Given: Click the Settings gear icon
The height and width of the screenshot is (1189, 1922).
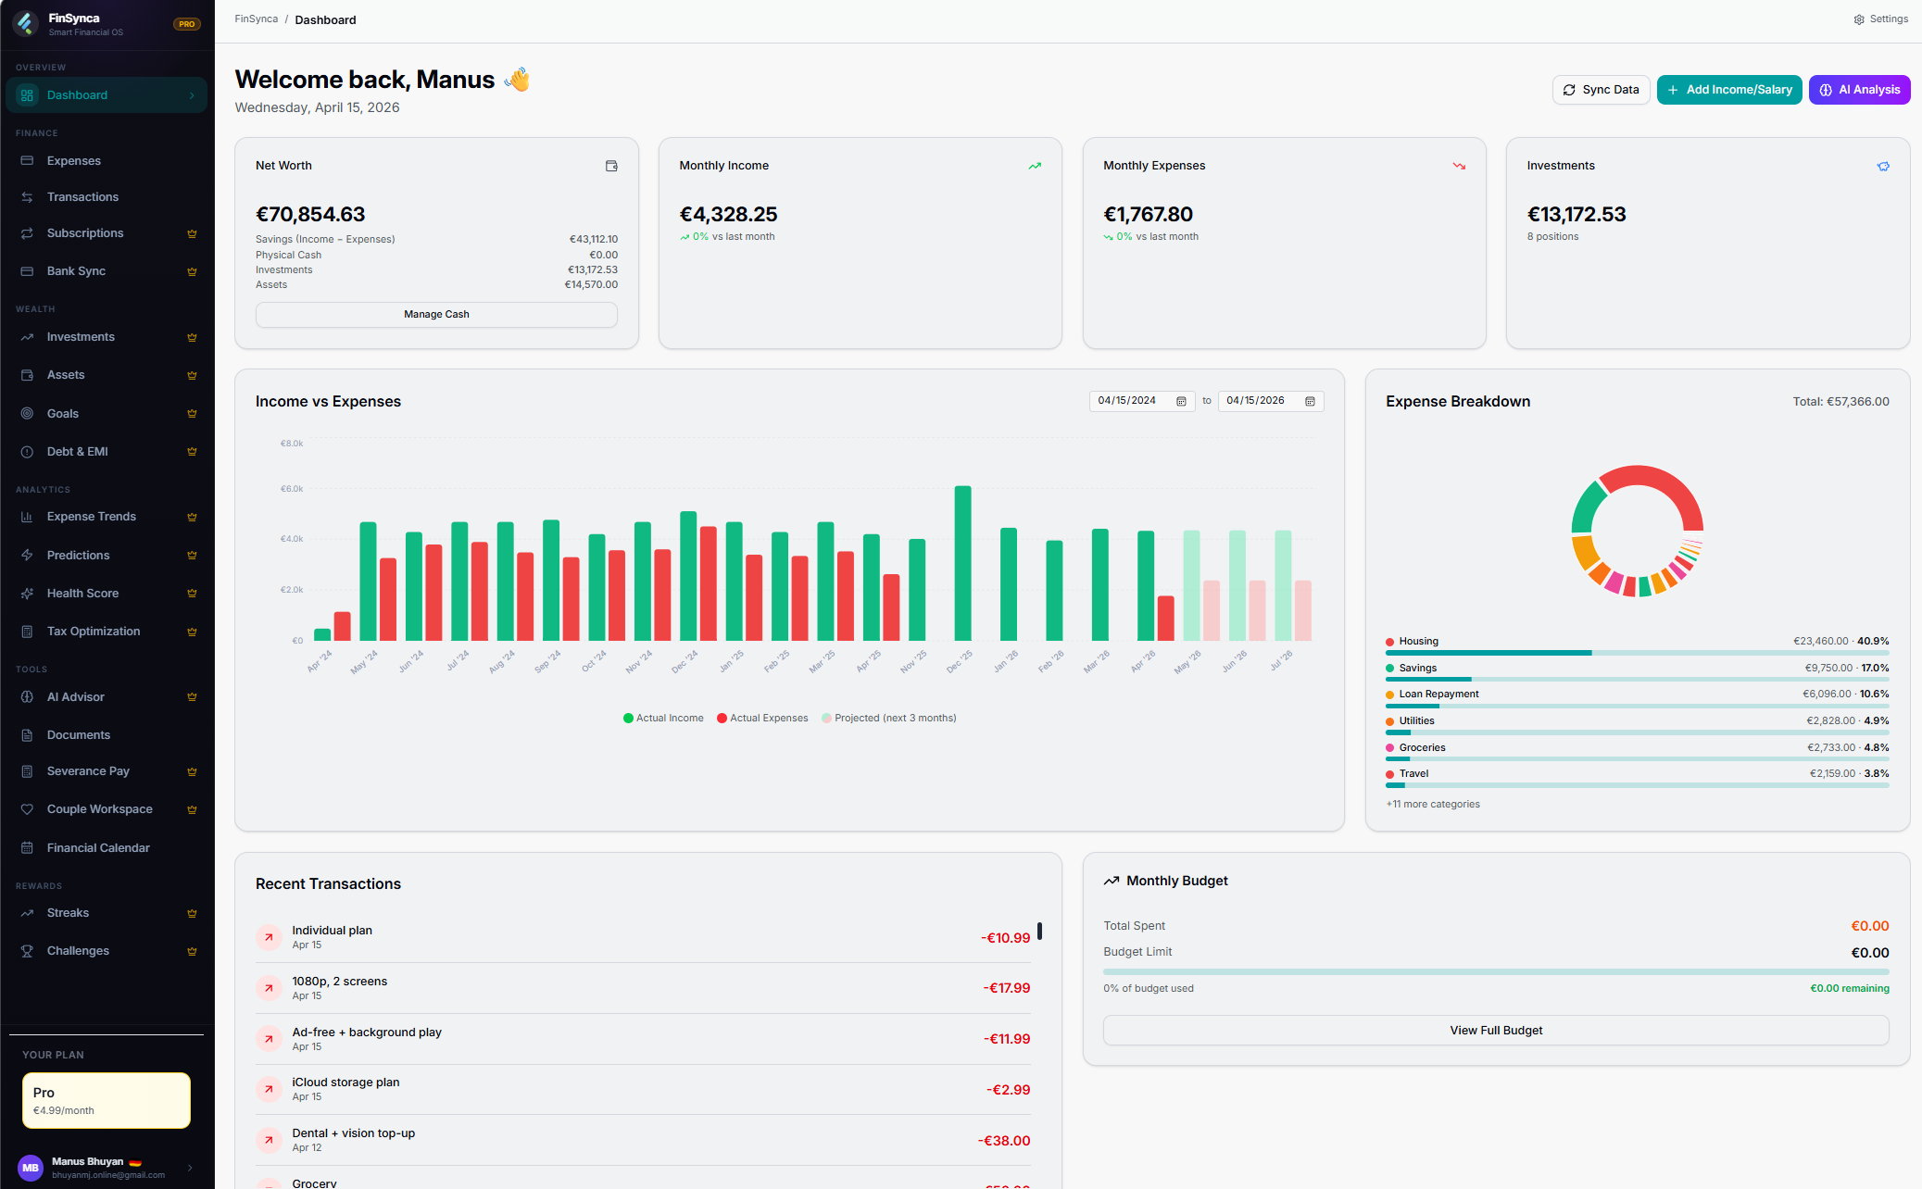Looking at the screenshot, I should [1859, 19].
